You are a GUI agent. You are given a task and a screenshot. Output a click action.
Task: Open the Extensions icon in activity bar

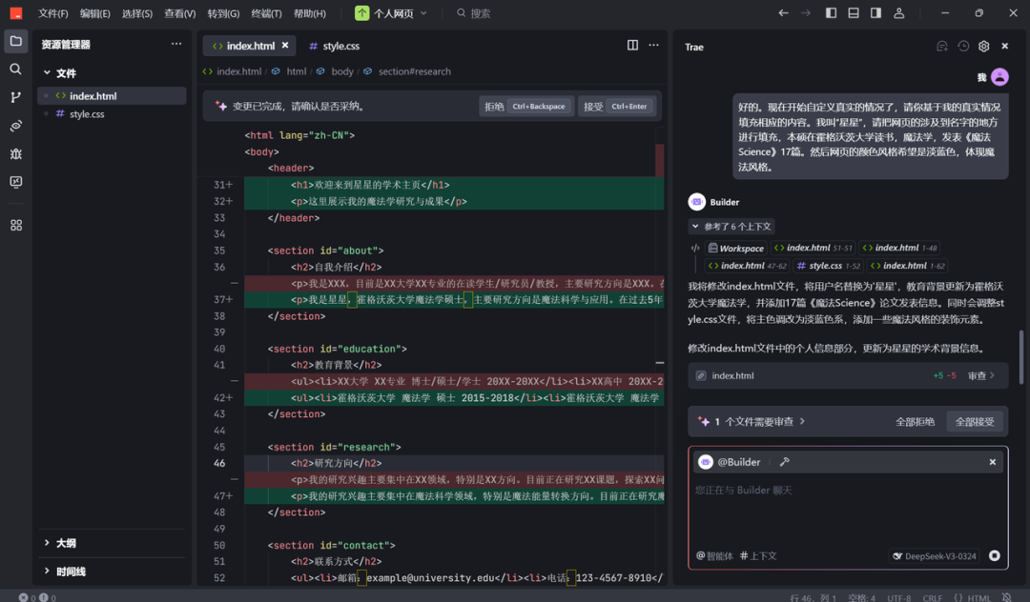pyautogui.click(x=16, y=226)
